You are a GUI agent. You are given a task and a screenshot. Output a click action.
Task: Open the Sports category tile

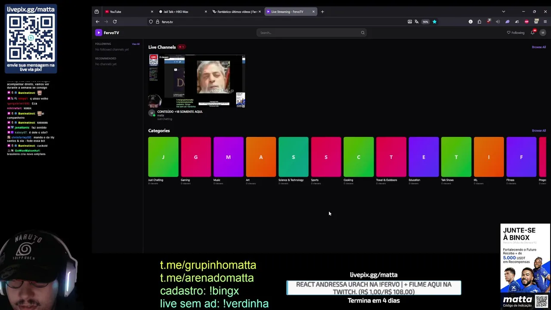tap(326, 157)
